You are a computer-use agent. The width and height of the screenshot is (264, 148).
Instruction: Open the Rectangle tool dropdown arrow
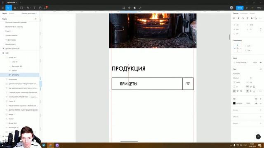coord(24,8)
